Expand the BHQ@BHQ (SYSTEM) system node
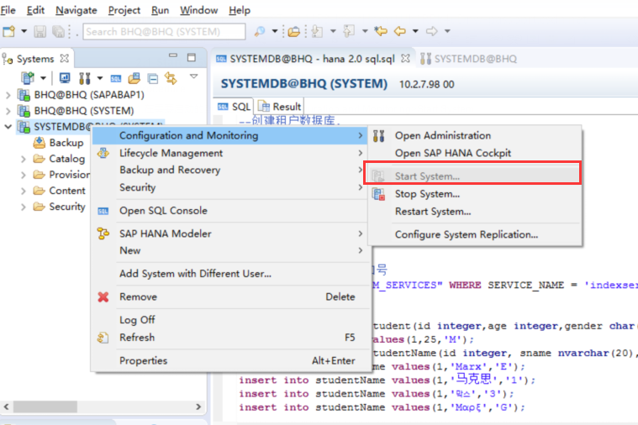This screenshot has width=638, height=425. pos(8,111)
